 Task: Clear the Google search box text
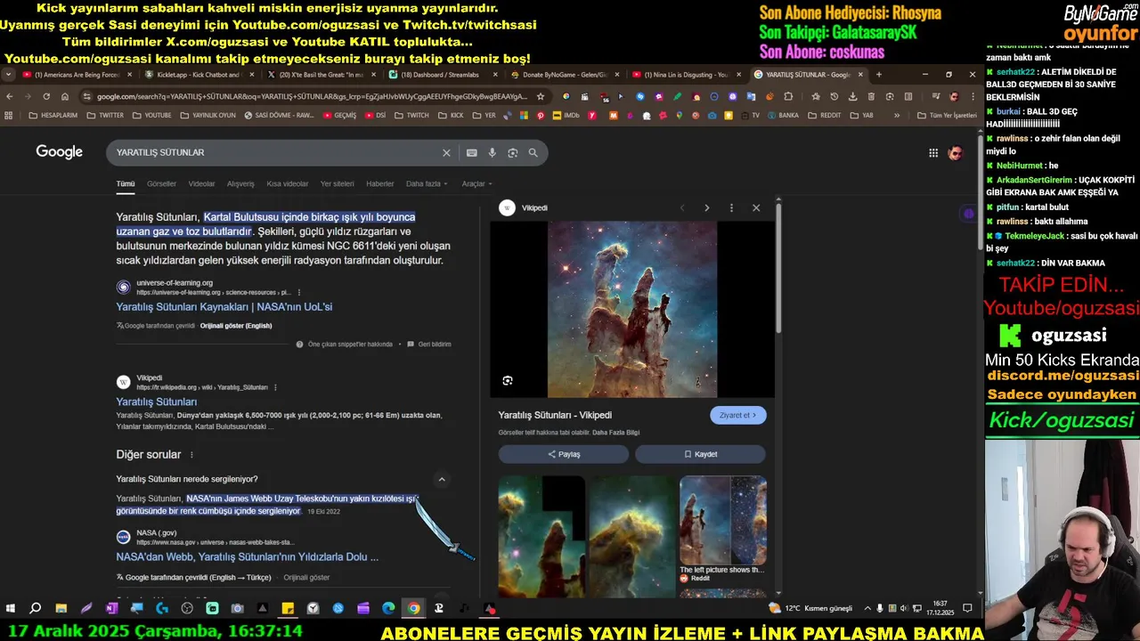[x=446, y=153]
